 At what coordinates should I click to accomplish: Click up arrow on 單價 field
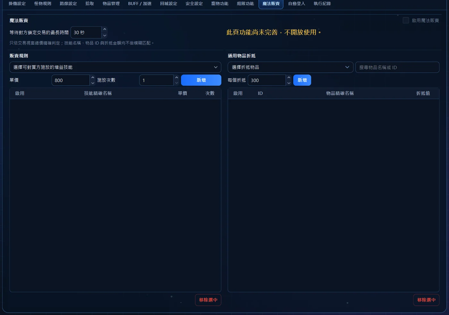coord(93,77)
